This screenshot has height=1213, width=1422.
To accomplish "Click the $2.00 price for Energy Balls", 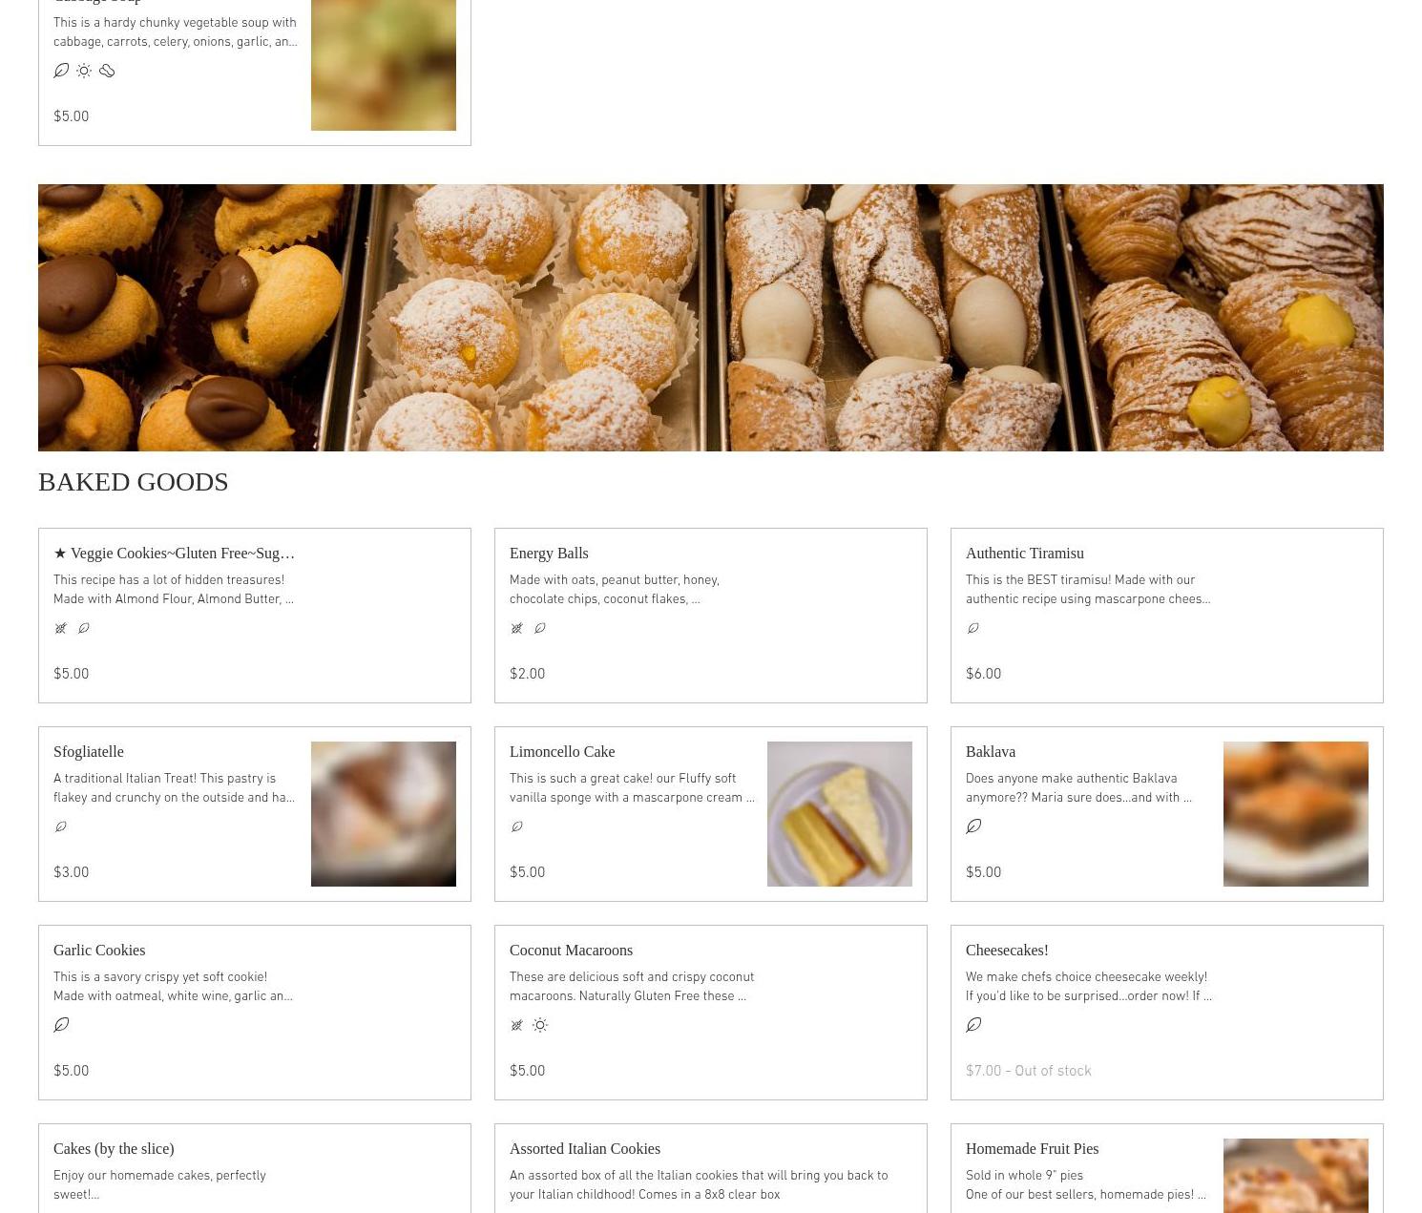I will point(528,674).
